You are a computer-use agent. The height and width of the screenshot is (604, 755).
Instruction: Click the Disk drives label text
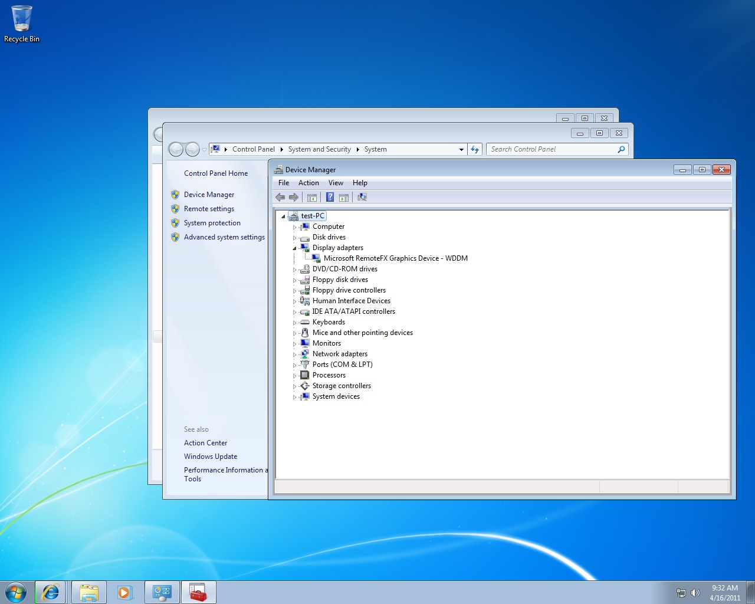329,237
